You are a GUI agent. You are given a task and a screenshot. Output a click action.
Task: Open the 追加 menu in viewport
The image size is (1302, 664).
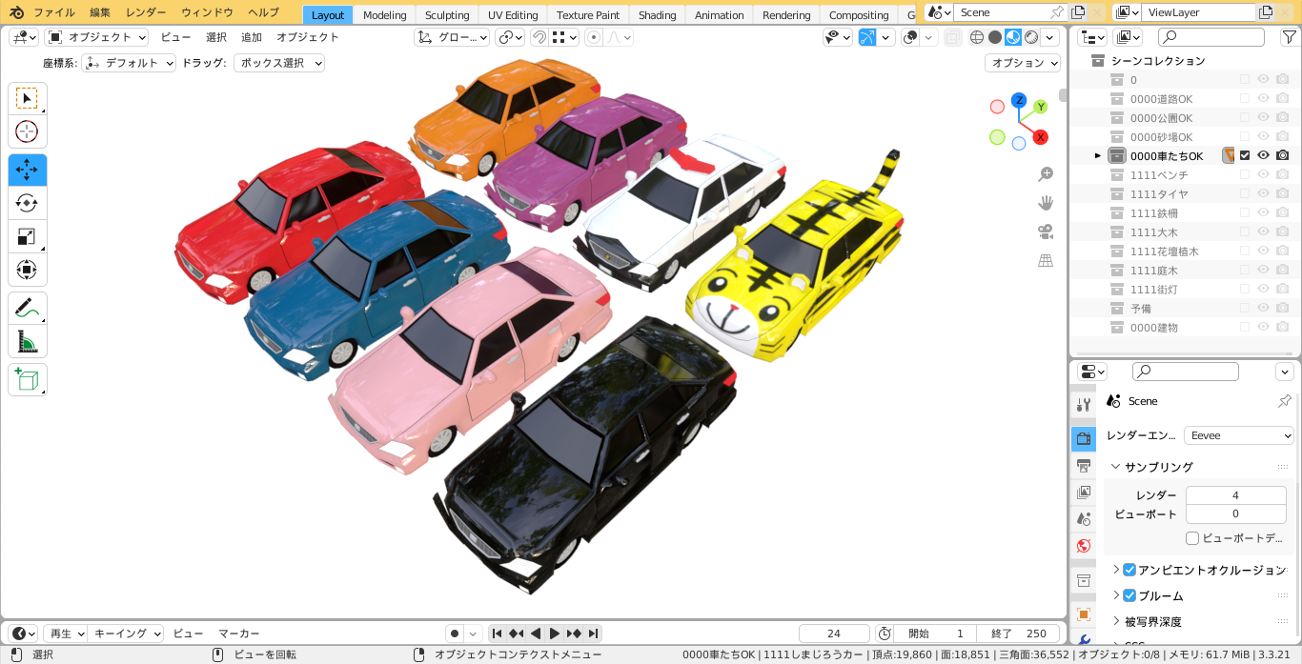click(252, 37)
